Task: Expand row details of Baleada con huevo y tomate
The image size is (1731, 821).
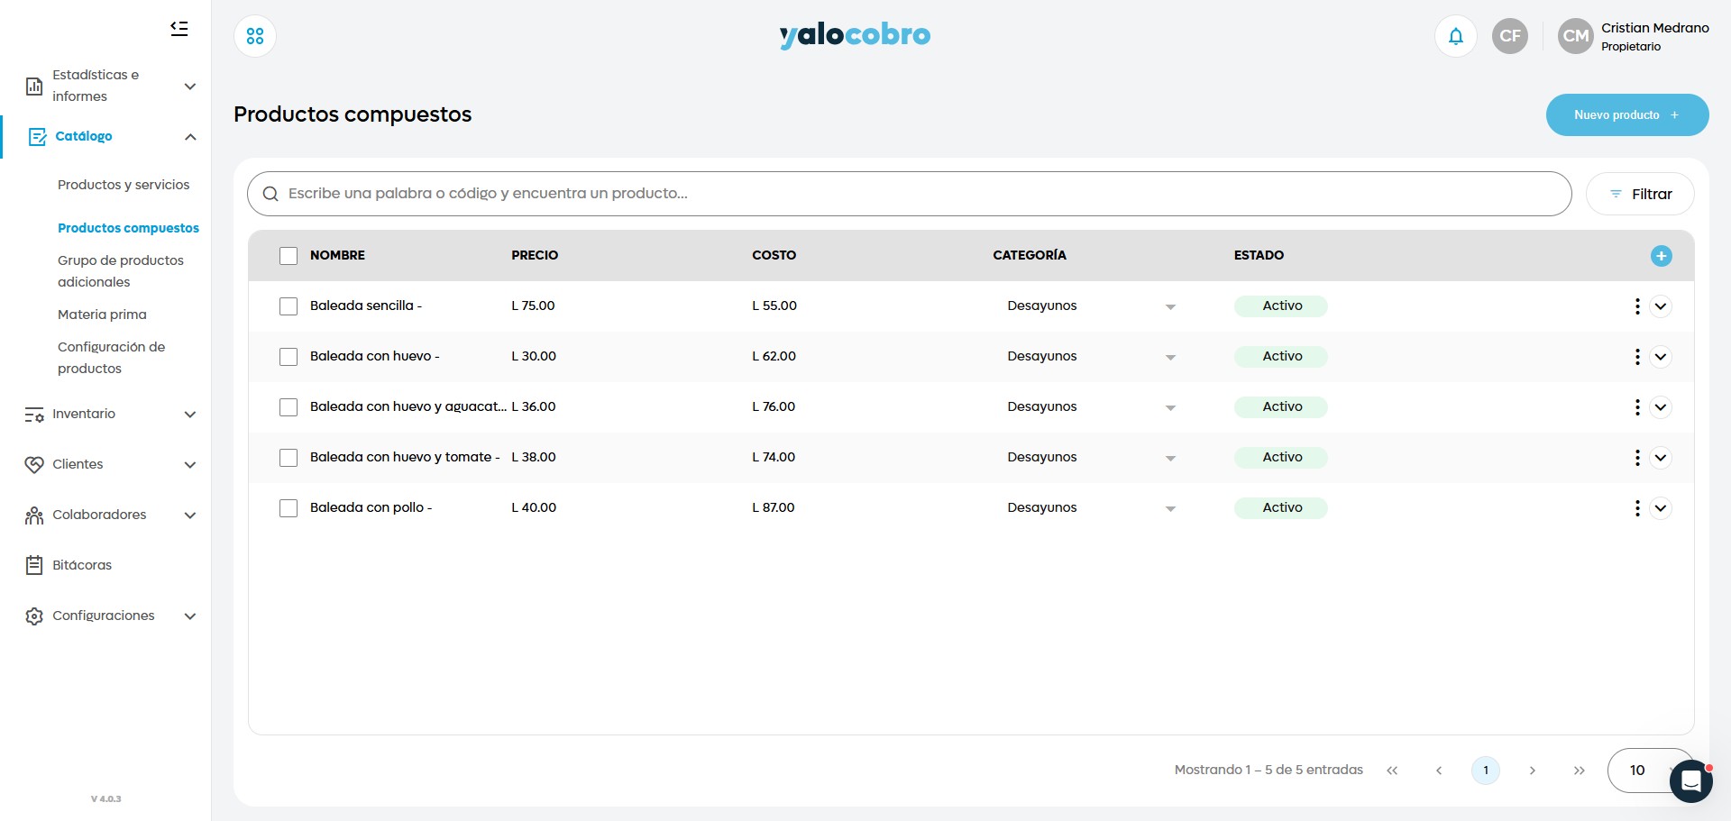Action: coord(1661,458)
